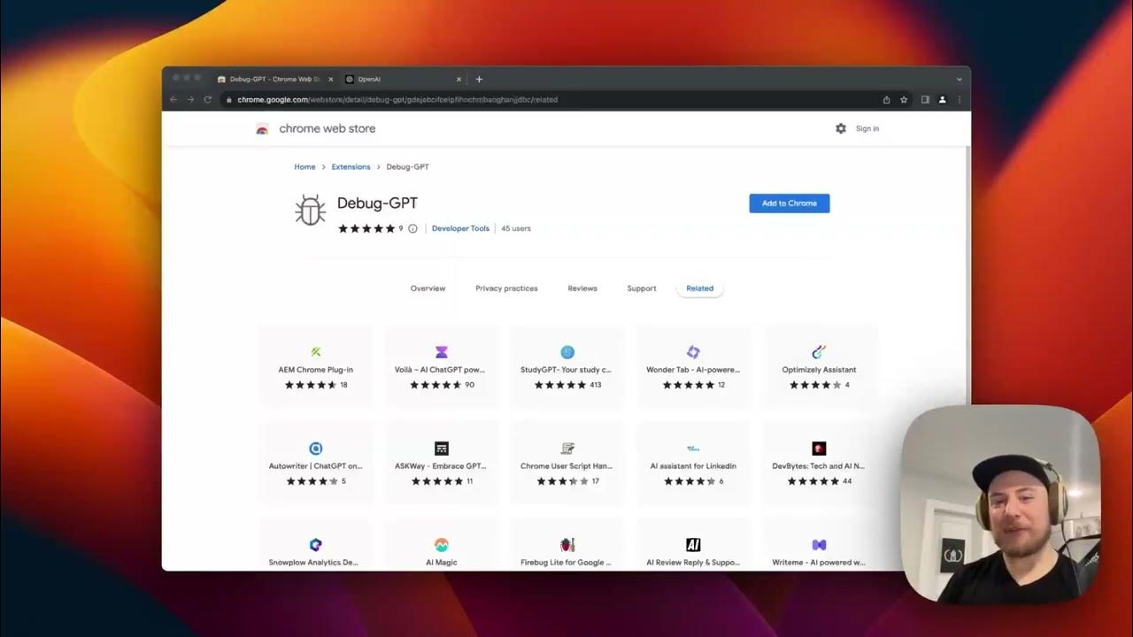Open the Reviews tab
This screenshot has width=1133, height=637.
tap(582, 288)
